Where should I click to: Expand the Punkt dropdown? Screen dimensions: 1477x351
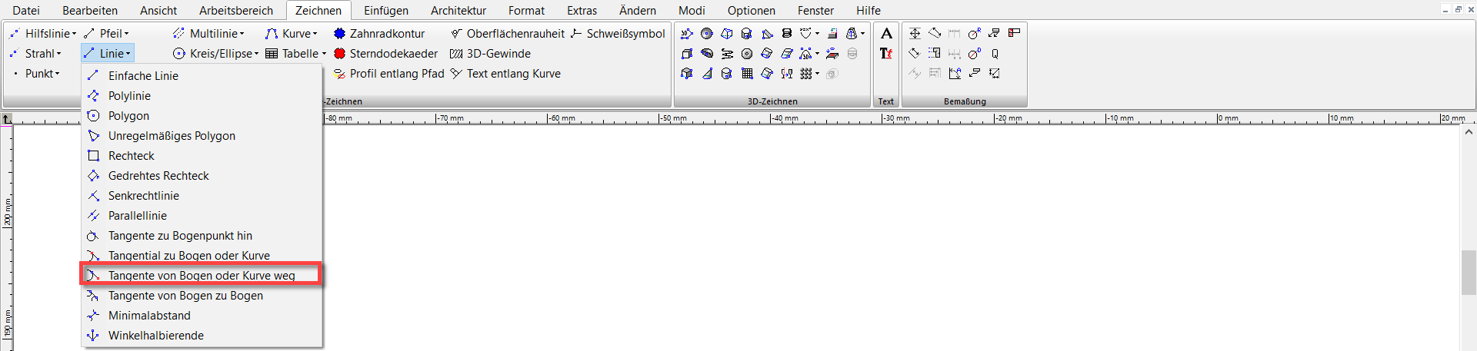(x=57, y=74)
